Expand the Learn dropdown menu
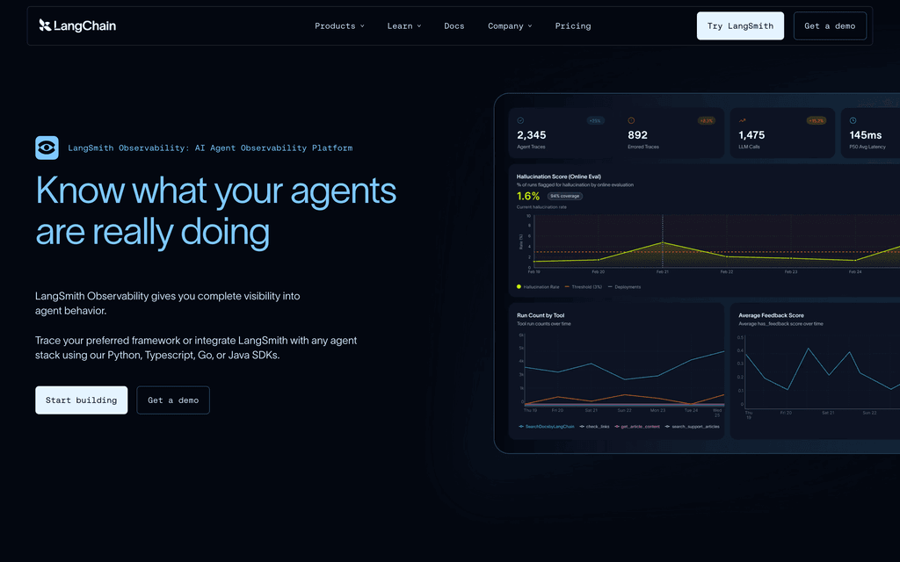 pyautogui.click(x=404, y=25)
